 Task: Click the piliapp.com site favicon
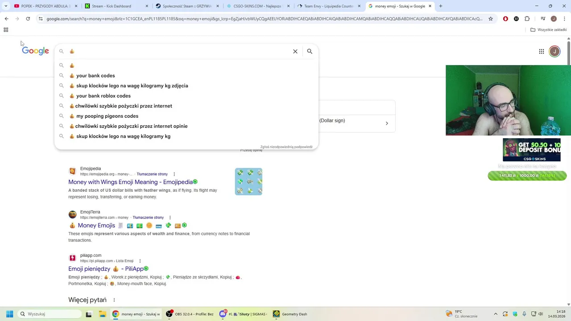72,258
